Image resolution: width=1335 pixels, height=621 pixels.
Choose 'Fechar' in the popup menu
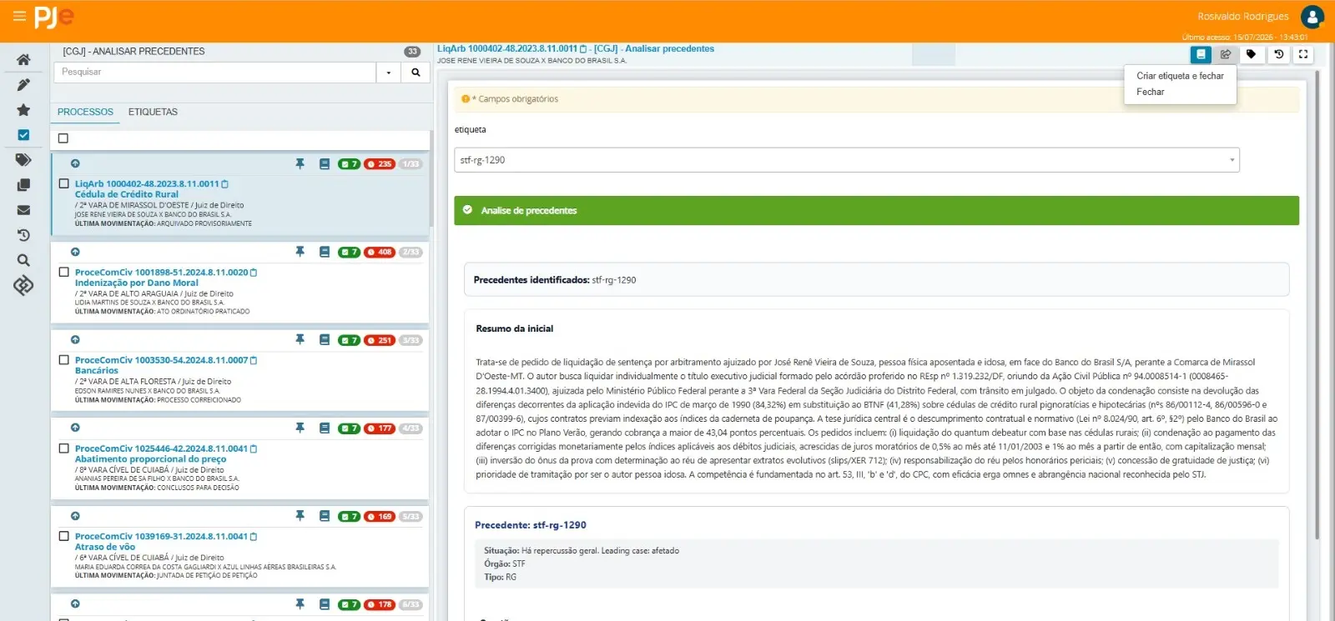click(x=1150, y=93)
